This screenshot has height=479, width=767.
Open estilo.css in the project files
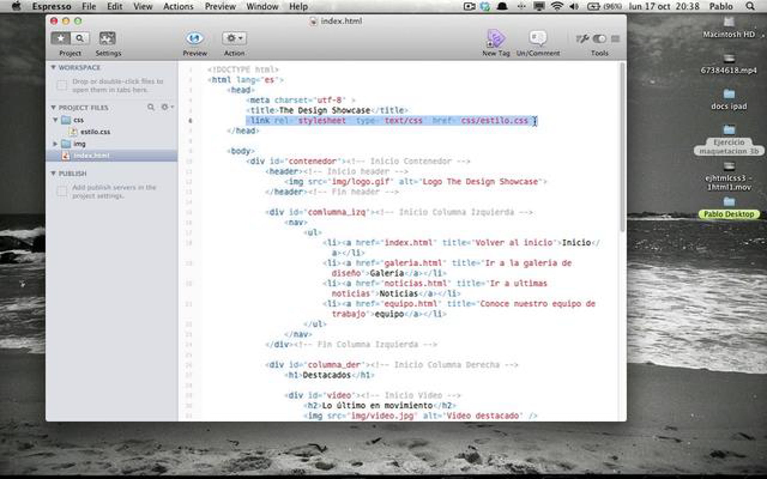click(95, 132)
